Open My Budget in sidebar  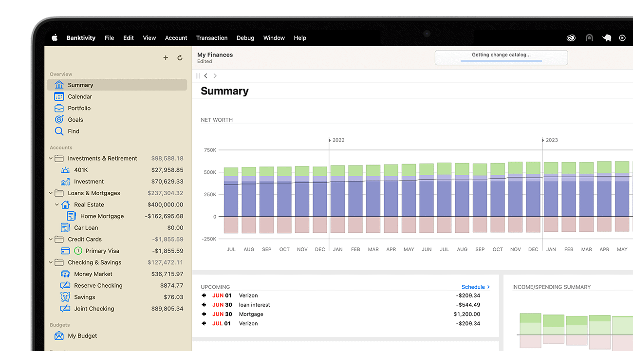click(82, 336)
